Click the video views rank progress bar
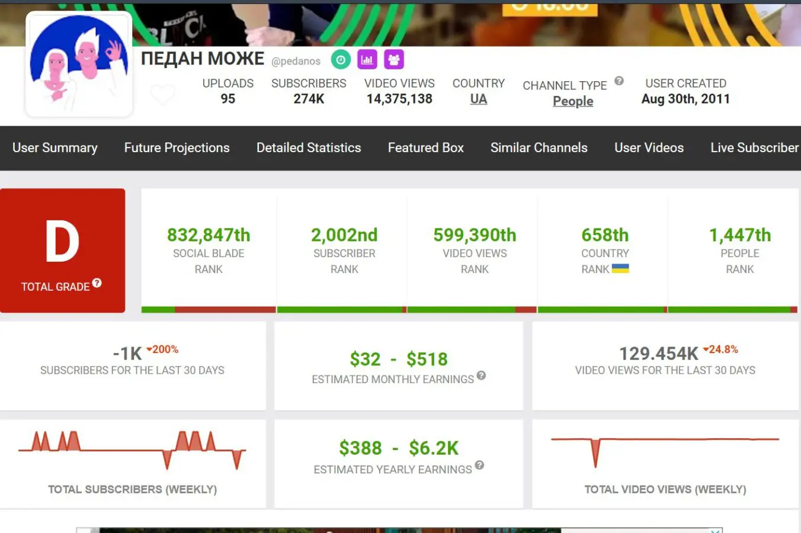This screenshot has height=533, width=801. click(x=472, y=310)
